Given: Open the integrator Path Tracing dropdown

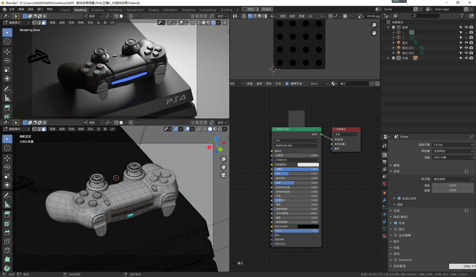Looking at the screenshot, I should tap(453, 179).
